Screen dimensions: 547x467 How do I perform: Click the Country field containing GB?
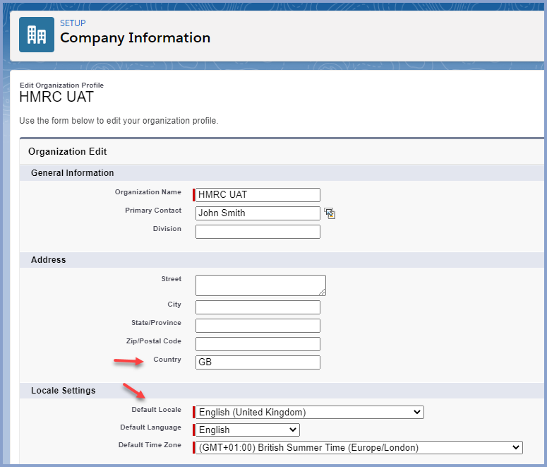coord(258,362)
